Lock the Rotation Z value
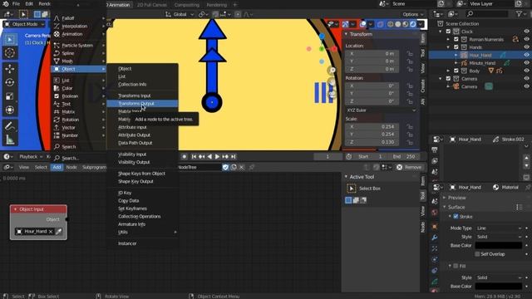 coord(410,101)
